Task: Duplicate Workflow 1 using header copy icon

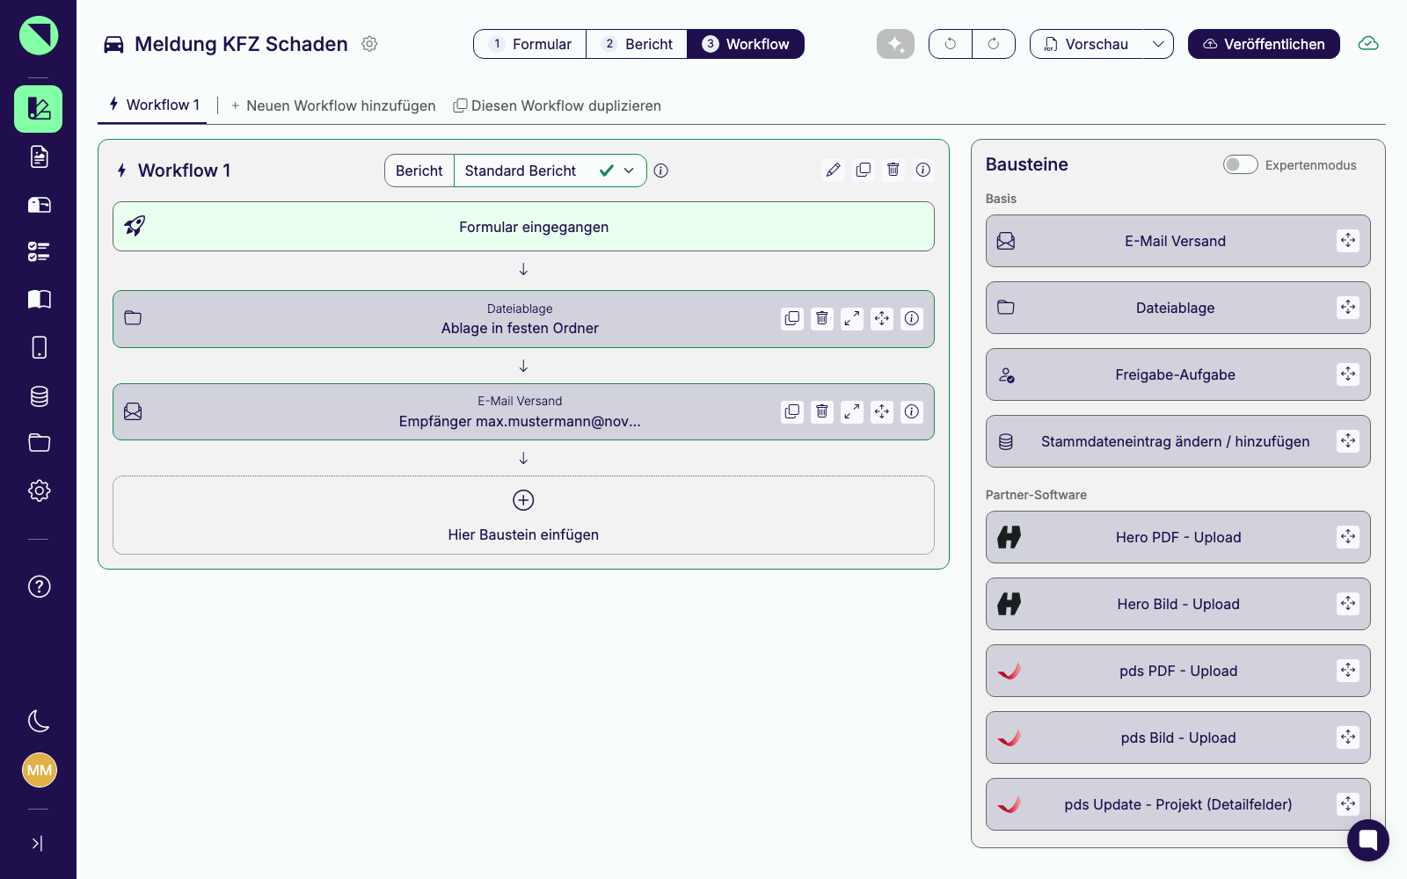Action: (864, 170)
